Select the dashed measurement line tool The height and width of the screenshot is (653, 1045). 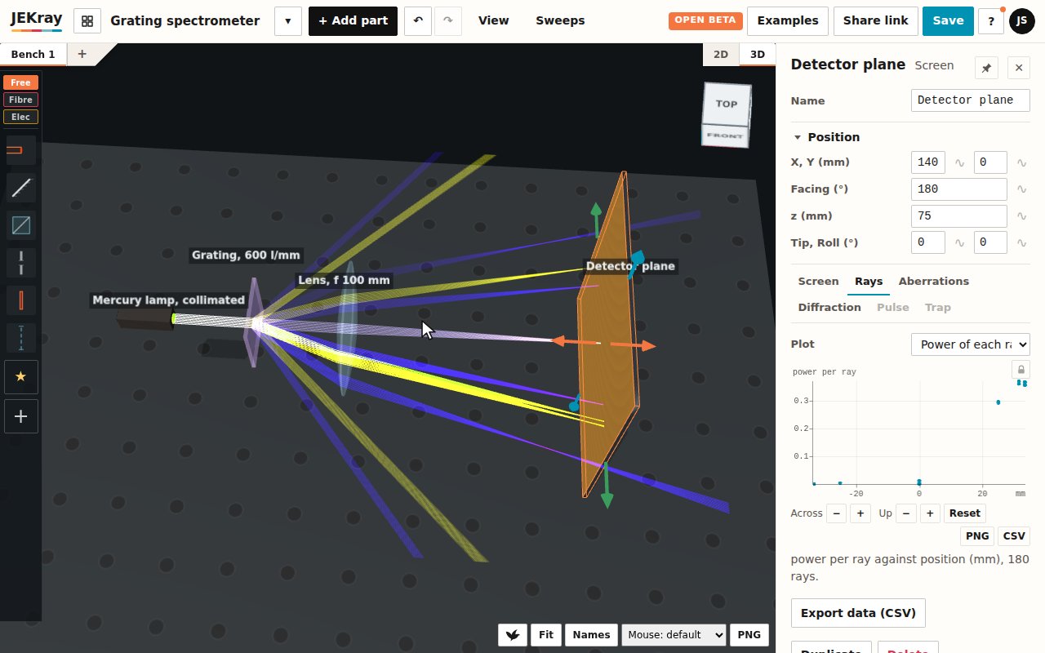click(x=21, y=338)
